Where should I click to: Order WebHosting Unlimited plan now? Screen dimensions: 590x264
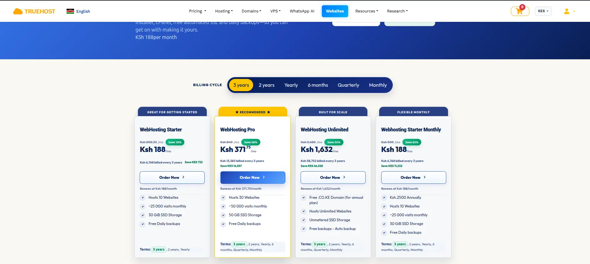coord(333,178)
